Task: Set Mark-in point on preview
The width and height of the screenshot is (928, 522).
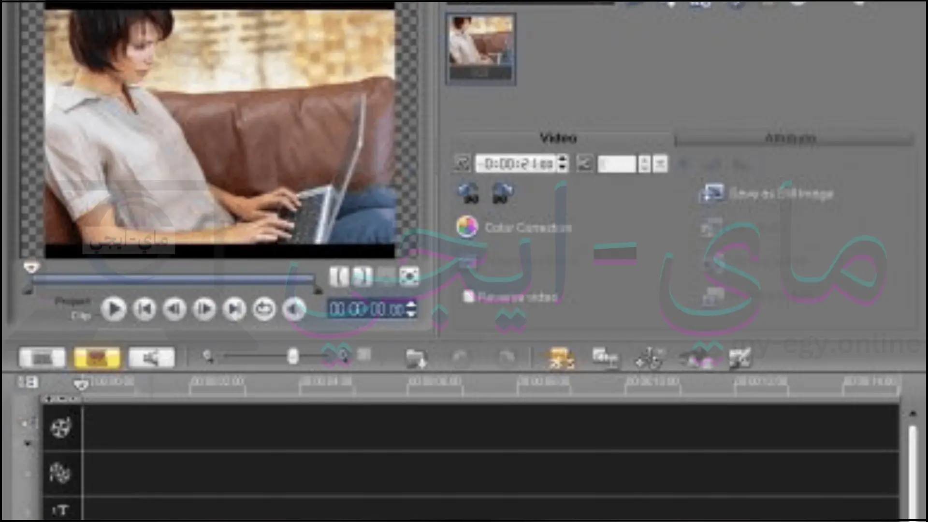Action: coord(339,276)
